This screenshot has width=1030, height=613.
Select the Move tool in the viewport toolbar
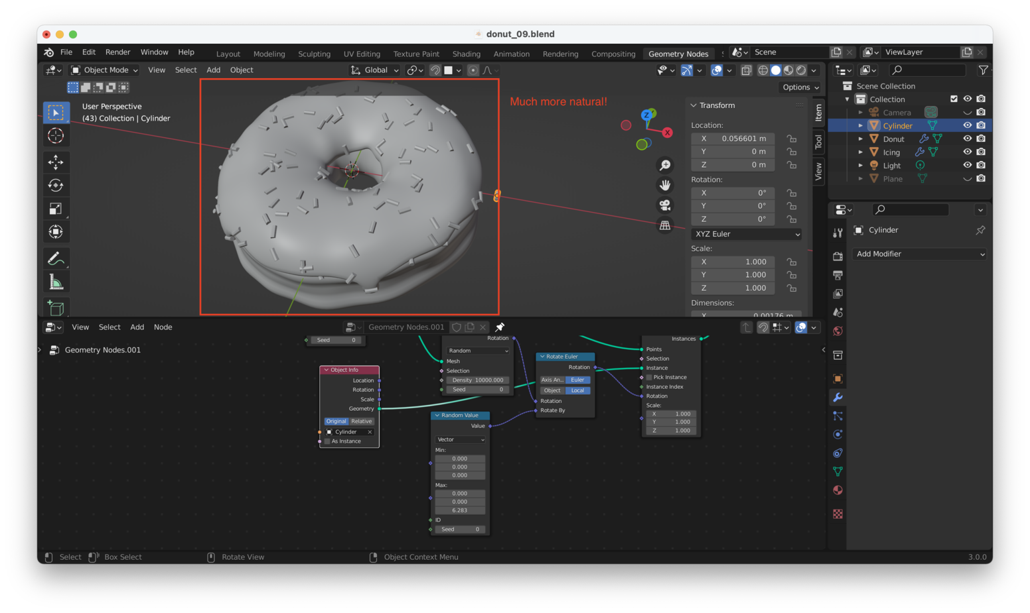click(x=56, y=162)
